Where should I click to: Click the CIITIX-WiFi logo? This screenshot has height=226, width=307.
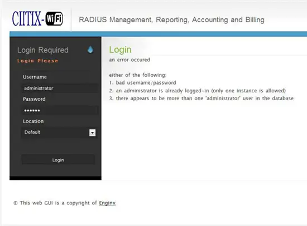[37, 19]
